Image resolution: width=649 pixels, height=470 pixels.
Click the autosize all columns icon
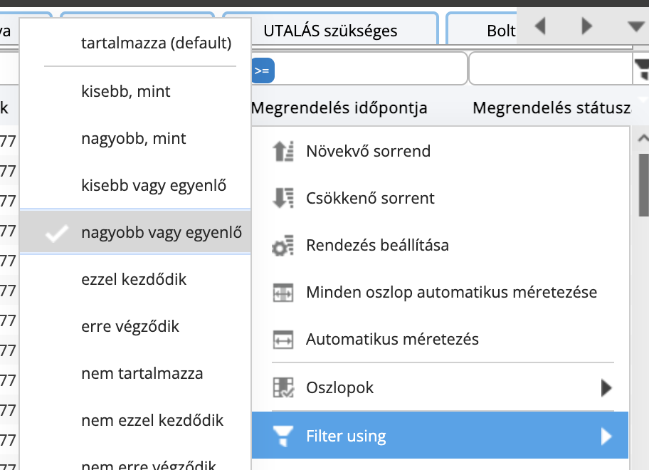pos(283,293)
